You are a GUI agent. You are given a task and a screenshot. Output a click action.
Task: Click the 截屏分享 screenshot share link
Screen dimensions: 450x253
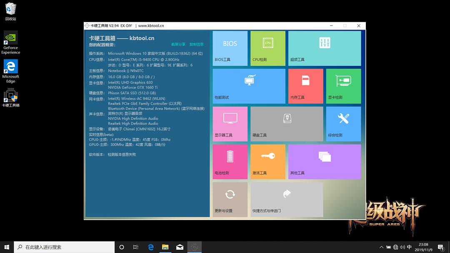click(178, 44)
